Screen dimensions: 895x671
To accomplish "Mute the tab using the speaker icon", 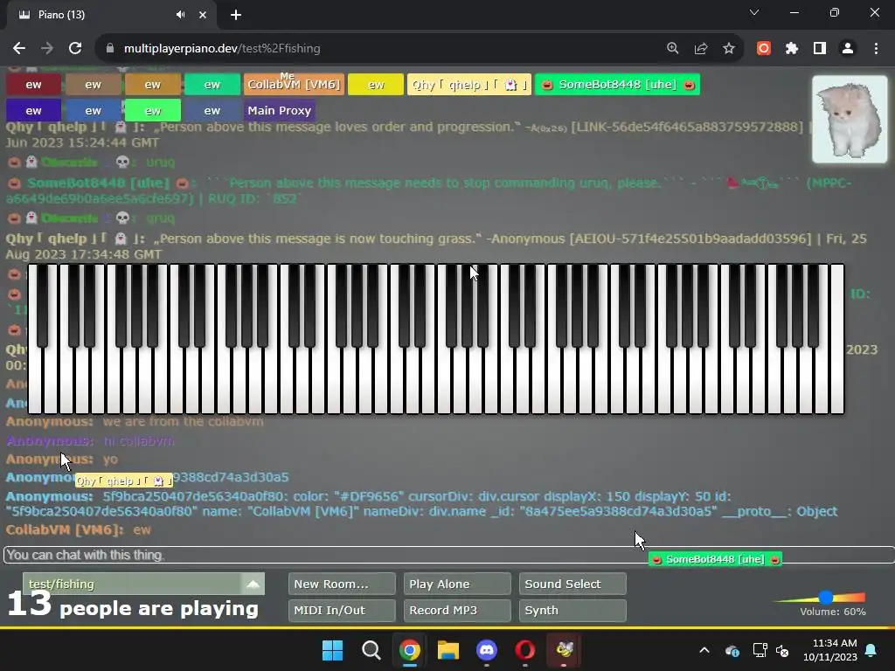I will tap(180, 15).
